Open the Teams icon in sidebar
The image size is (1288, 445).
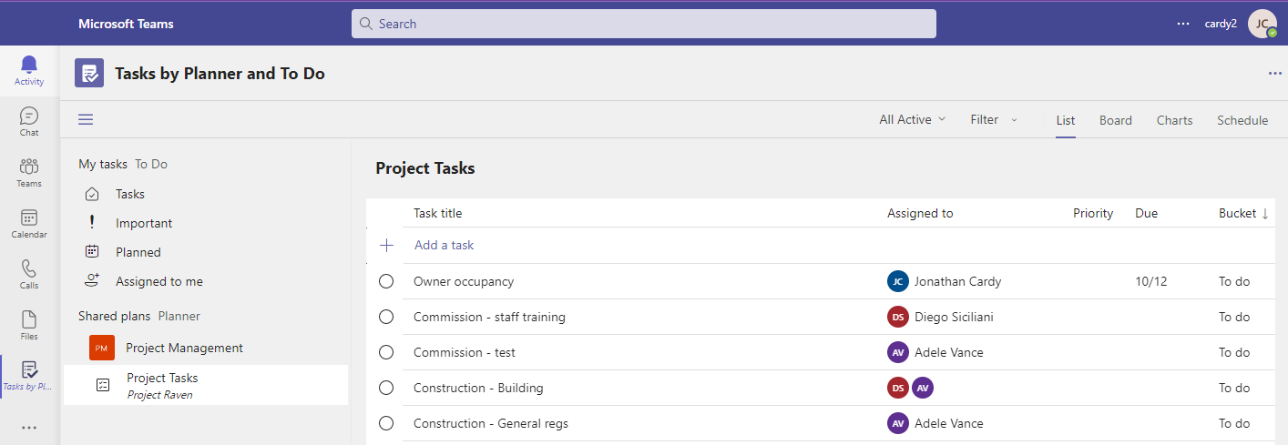point(29,167)
